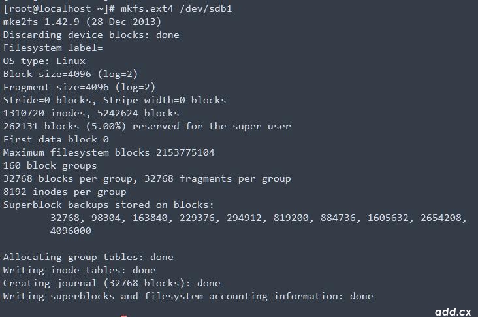Click the Fragment size=4096 line

pyautogui.click(x=79, y=88)
